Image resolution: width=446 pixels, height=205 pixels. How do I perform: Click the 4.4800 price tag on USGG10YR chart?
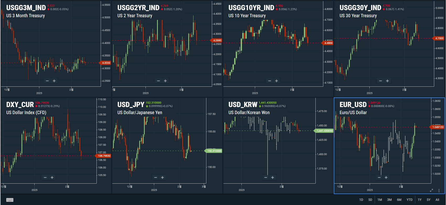click(327, 43)
